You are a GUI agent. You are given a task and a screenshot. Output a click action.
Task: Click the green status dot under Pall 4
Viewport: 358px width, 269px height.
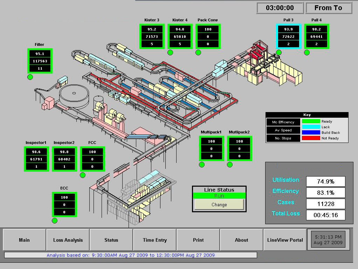pos(307,53)
